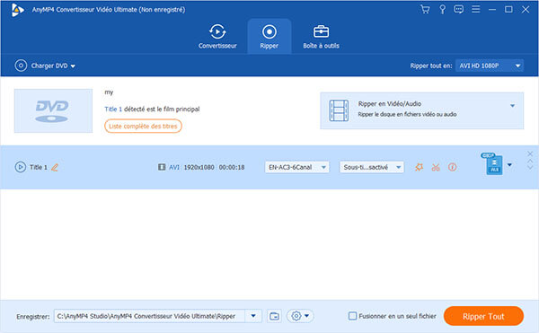
Task: Show media info for Title 1
Action: [453, 167]
